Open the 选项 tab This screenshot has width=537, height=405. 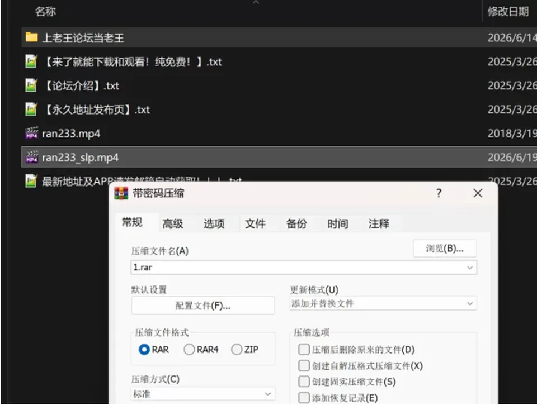tap(214, 223)
